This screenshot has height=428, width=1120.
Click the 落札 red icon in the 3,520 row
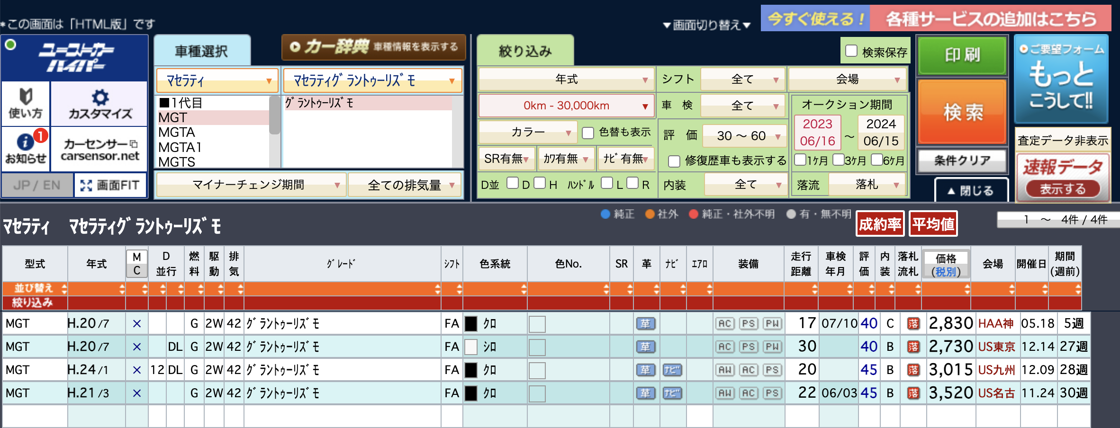tap(913, 393)
